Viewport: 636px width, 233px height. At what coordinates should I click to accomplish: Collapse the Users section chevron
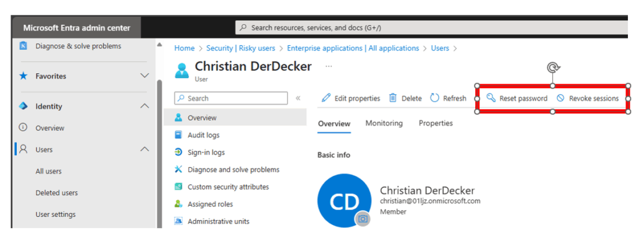(144, 149)
